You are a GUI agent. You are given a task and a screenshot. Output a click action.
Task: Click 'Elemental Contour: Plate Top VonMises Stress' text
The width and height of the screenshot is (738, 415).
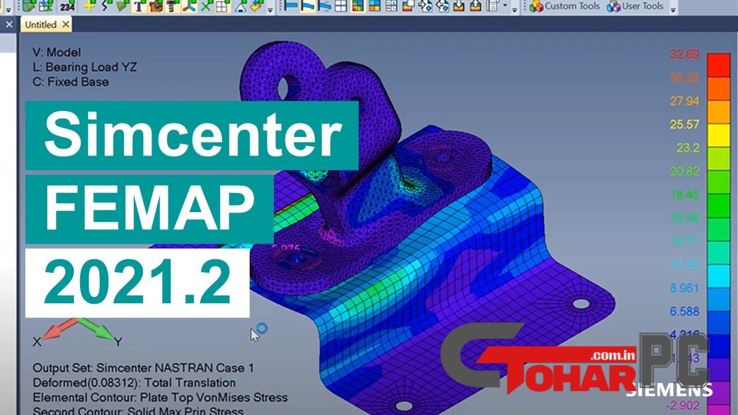160,397
